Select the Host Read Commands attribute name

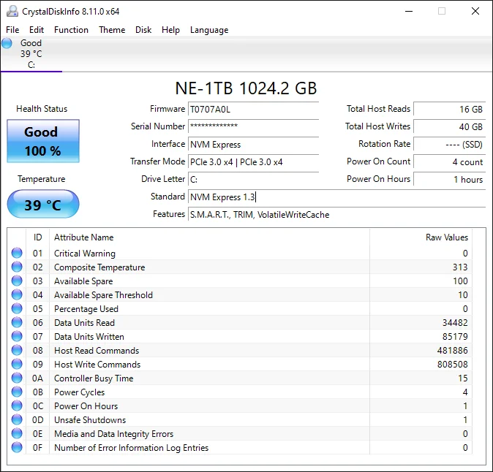click(x=97, y=351)
